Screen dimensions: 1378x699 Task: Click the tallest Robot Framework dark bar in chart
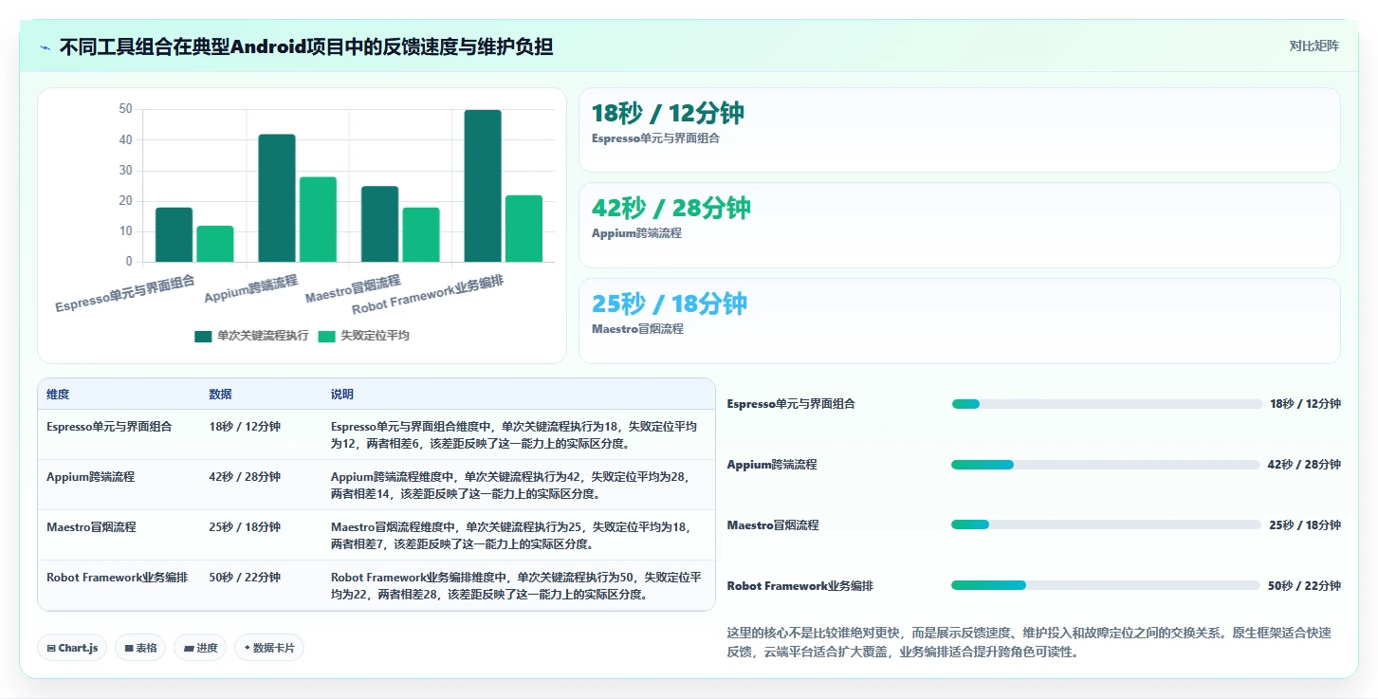coord(483,186)
